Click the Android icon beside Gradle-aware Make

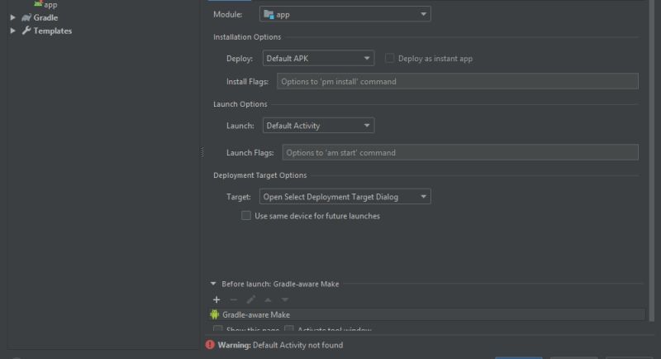[215, 314]
